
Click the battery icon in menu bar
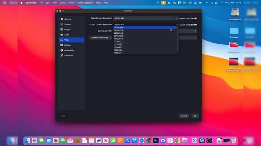coord(201,3)
